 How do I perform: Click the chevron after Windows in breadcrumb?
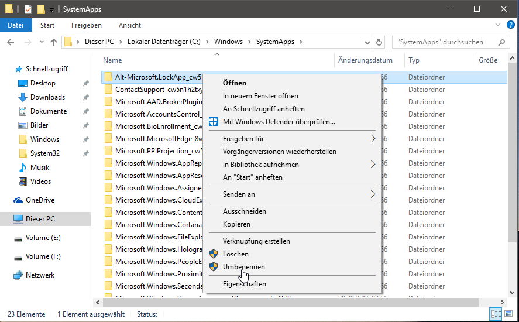[250, 42]
